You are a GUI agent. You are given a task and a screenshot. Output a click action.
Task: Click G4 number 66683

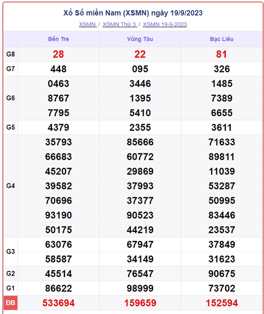coord(59,157)
